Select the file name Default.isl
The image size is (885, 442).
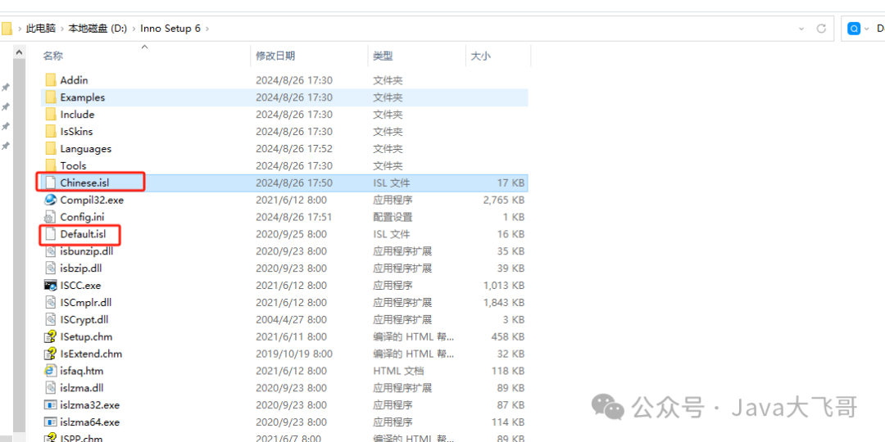83,233
